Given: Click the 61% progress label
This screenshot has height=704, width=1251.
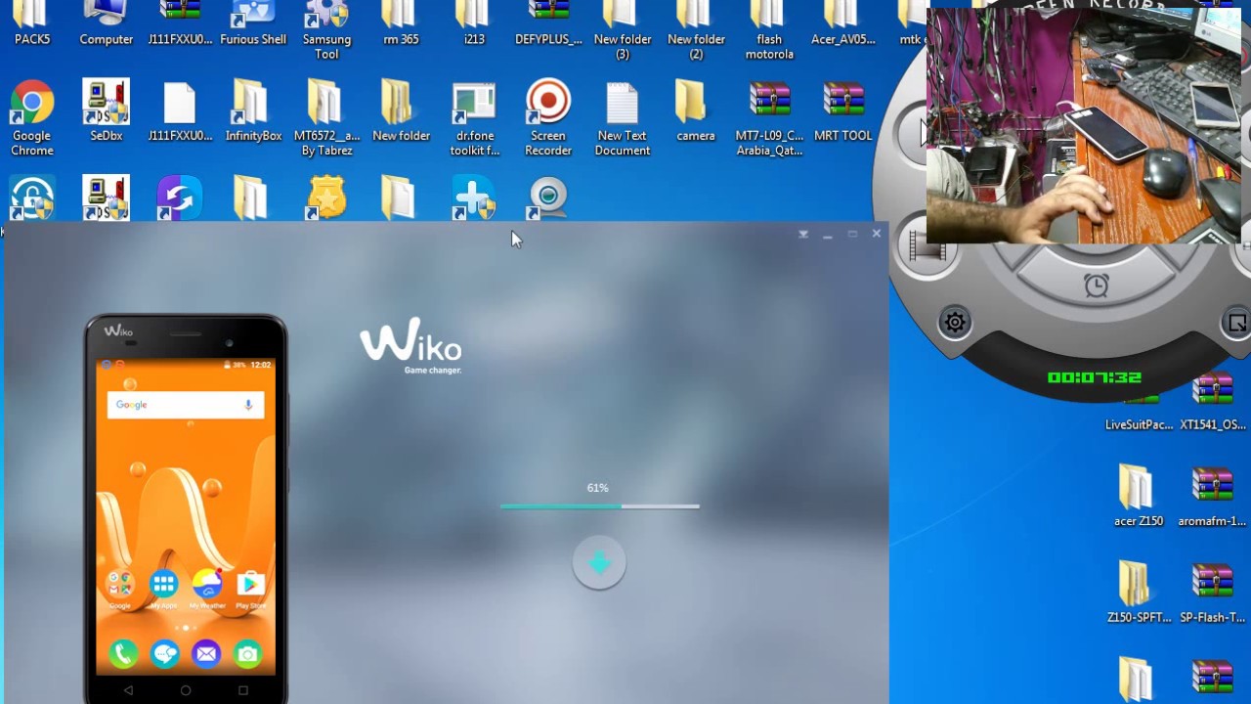Looking at the screenshot, I should (597, 488).
